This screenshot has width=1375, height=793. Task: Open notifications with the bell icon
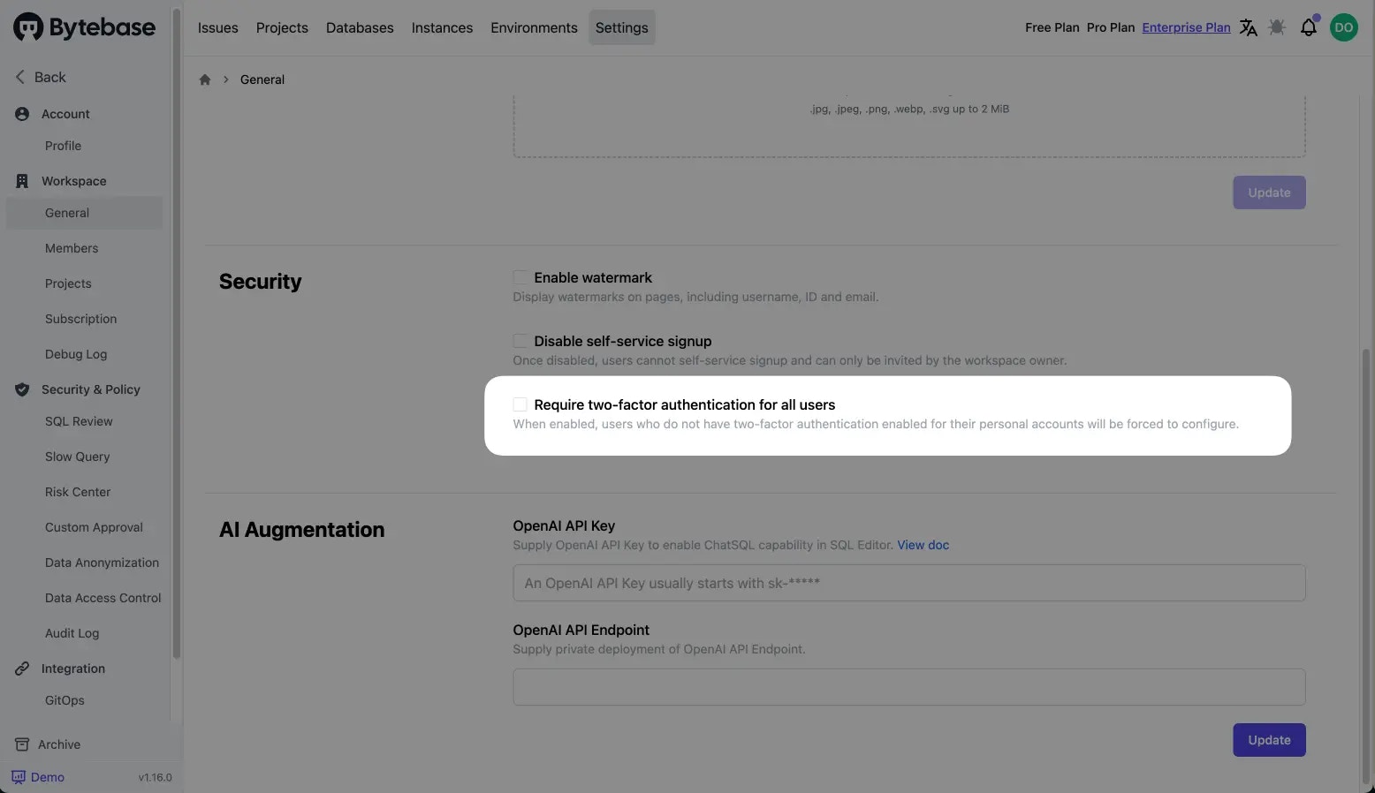pyautogui.click(x=1309, y=27)
